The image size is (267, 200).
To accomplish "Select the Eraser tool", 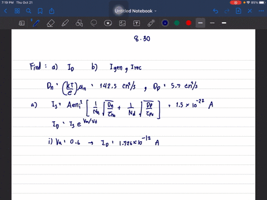I will click(51, 23).
